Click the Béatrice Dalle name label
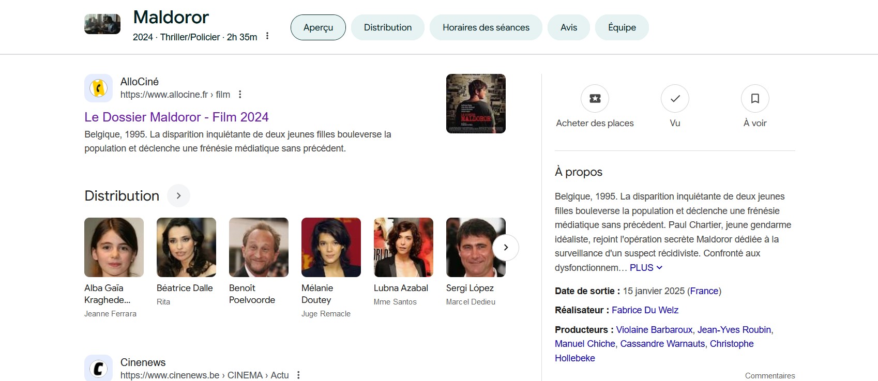Image resolution: width=878 pixels, height=381 pixels. click(185, 288)
